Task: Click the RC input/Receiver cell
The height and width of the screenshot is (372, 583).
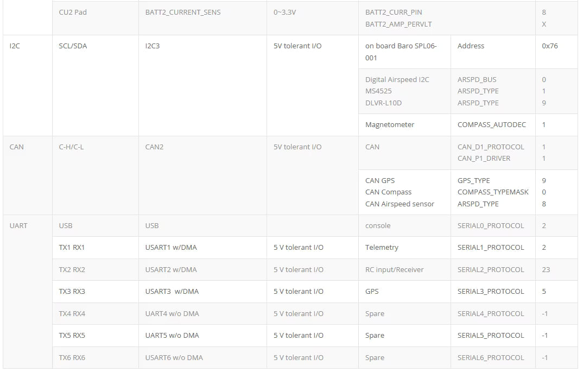Action: [404, 270]
